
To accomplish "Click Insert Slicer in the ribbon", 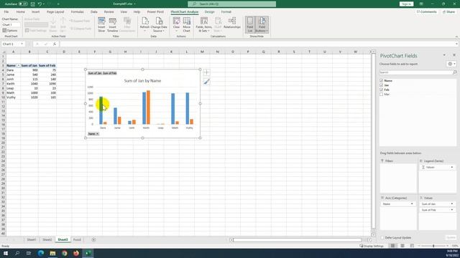I will (101, 24).
